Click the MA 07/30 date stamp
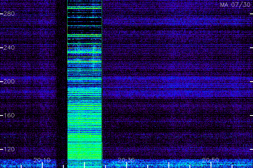The width and height of the screenshot is (253, 168). pyautogui.click(x=235, y=5)
